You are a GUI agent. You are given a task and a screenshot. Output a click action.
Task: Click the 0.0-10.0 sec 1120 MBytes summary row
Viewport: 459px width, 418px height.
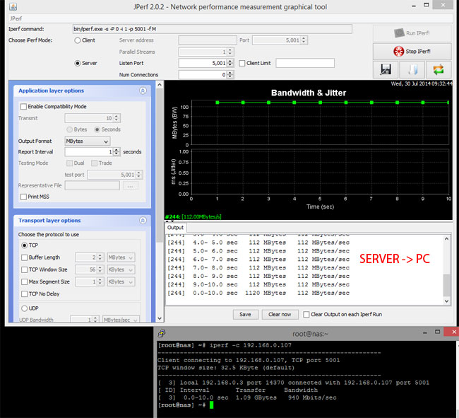tap(258, 293)
